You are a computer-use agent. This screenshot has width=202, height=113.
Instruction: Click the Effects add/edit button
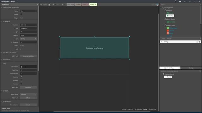(28, 98)
